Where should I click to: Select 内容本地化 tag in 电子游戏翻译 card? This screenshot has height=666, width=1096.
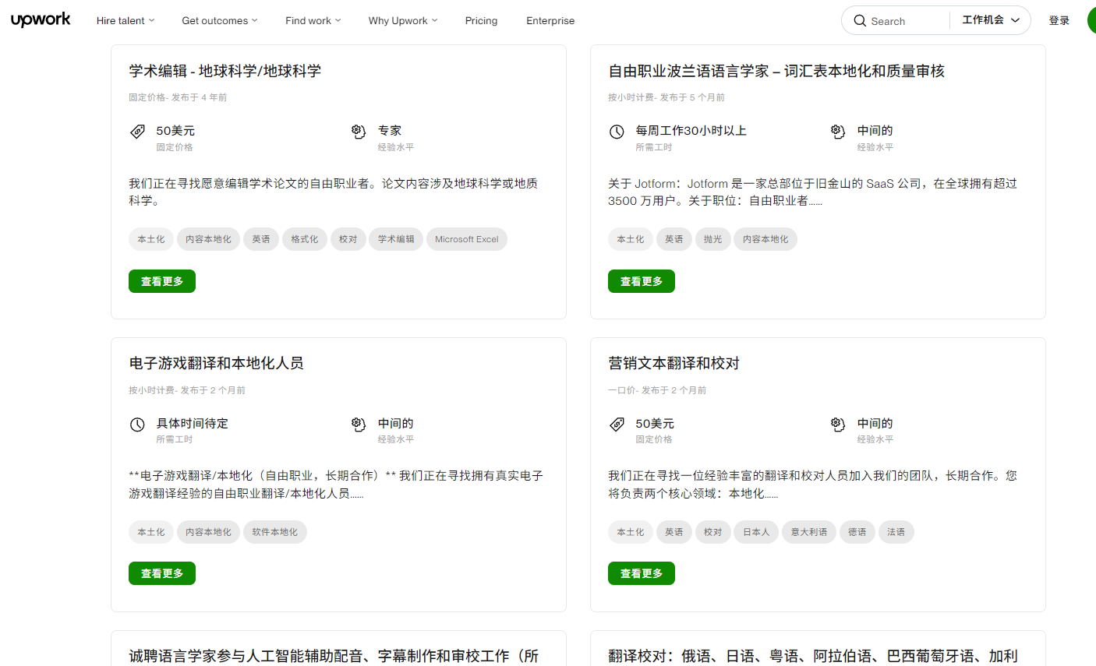208,532
